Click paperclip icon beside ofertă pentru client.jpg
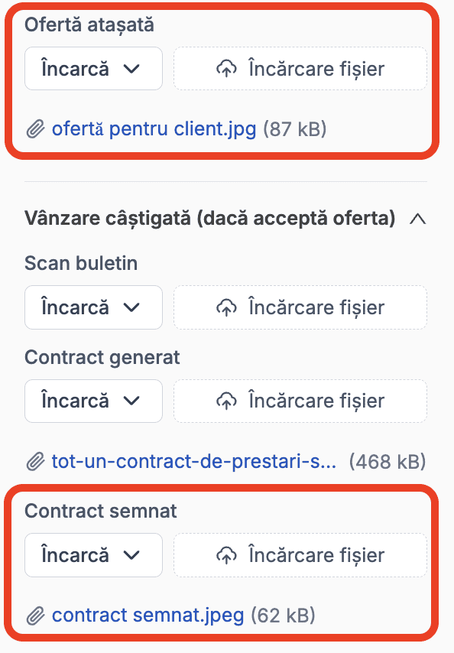The width and height of the screenshot is (454, 653). pos(36,129)
